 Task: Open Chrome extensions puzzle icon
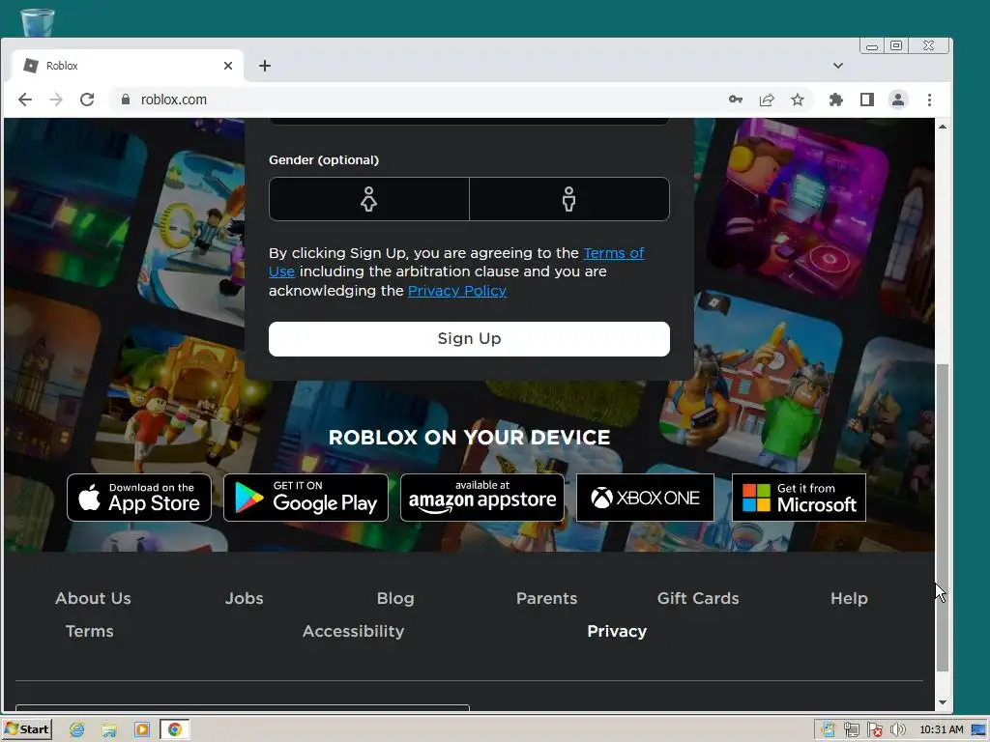coord(836,100)
